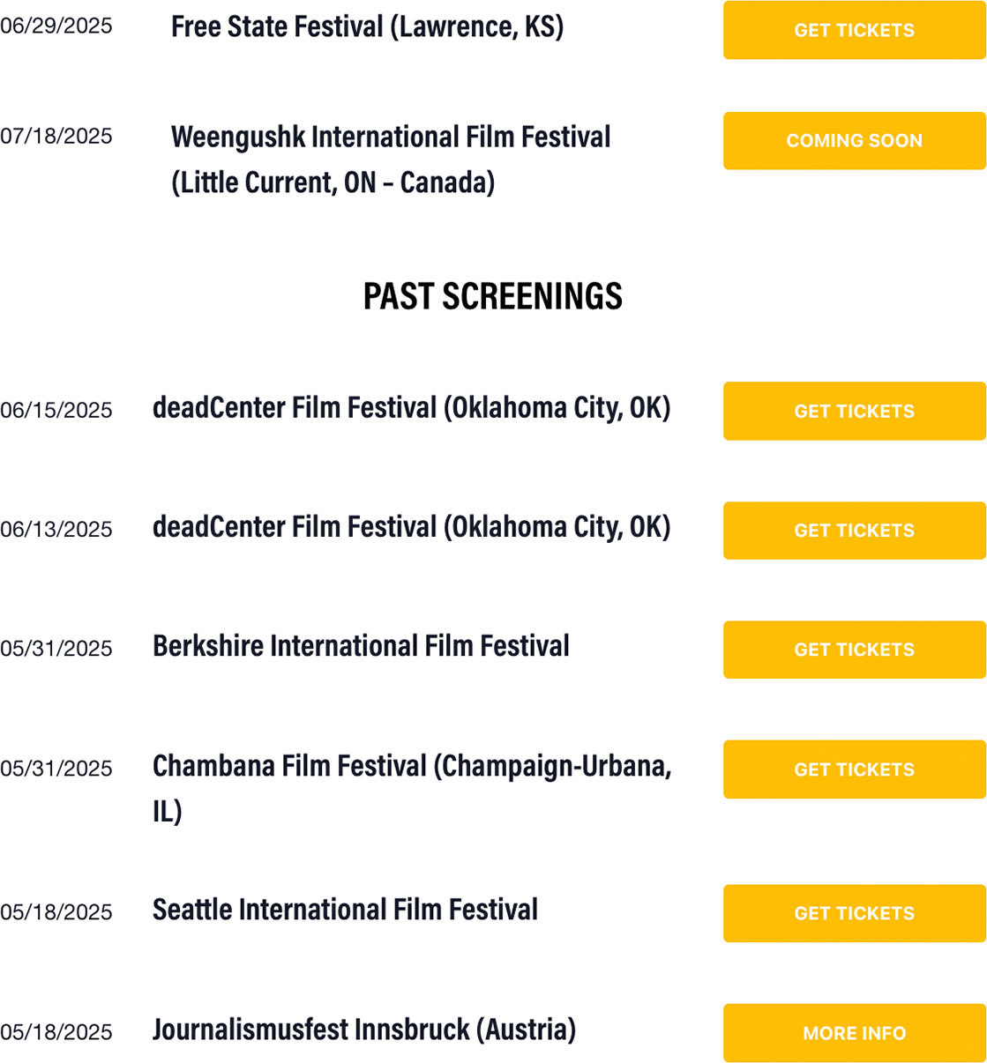Get tickets for Berkshire International Film Festival
The image size is (987, 1063).
pos(854,650)
